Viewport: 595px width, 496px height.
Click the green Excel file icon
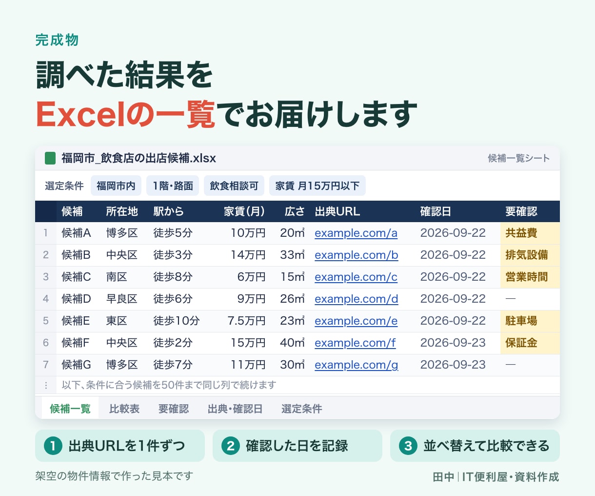coord(50,158)
